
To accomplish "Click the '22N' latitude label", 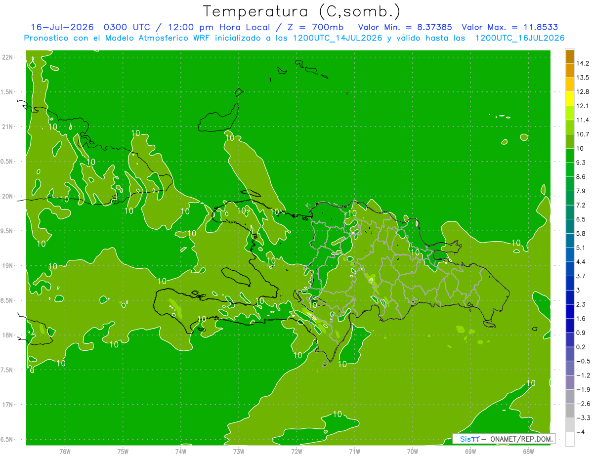I will pos(8,57).
